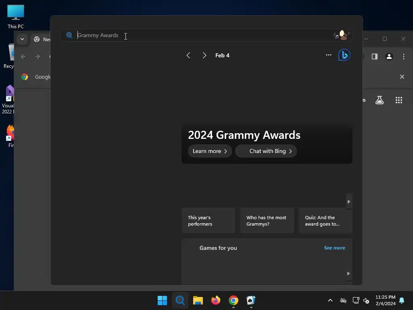
Task: Open the notifications bell icon
Action: 402,300
